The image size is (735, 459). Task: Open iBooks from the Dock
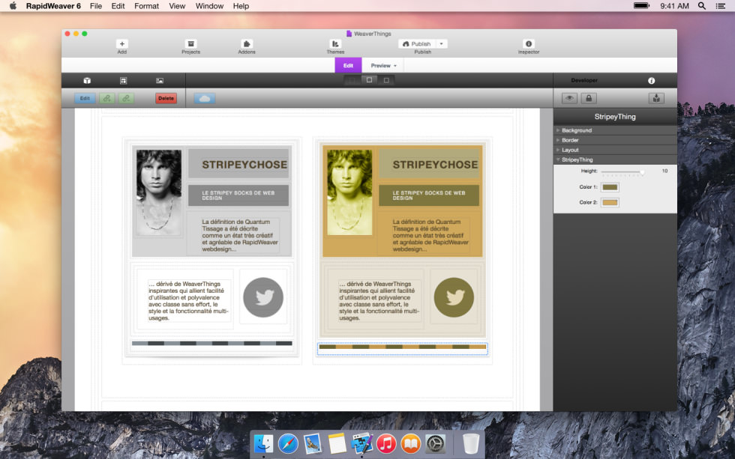coord(411,443)
